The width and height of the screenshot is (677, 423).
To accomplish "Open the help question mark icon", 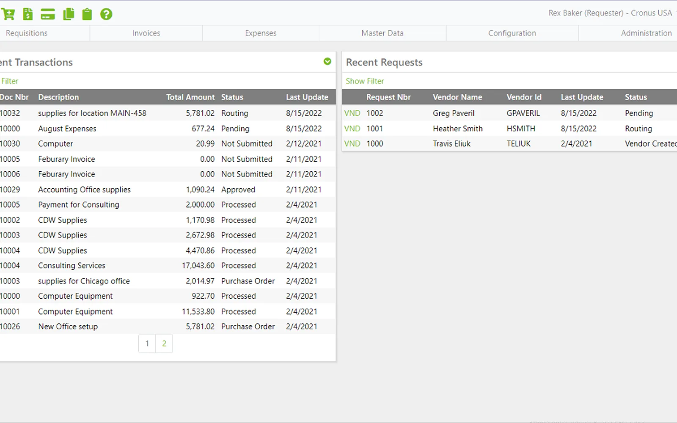I will tap(106, 14).
